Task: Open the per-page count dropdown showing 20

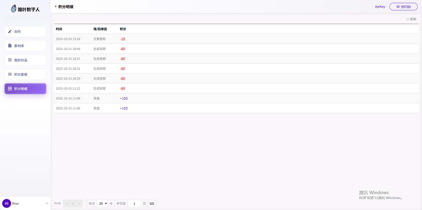Action: [102, 203]
